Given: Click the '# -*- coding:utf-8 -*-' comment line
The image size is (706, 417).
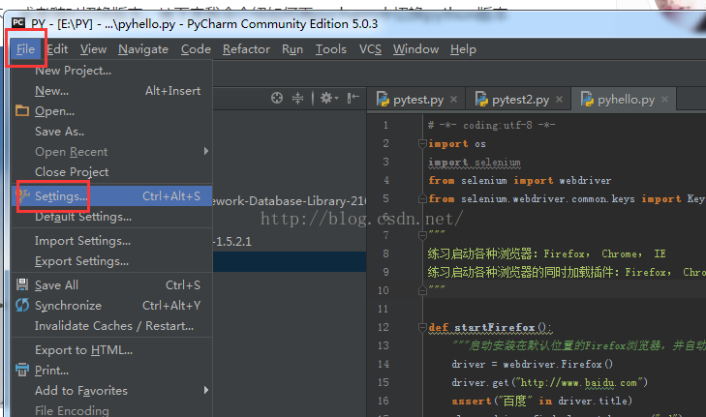Looking at the screenshot, I should pos(491,125).
